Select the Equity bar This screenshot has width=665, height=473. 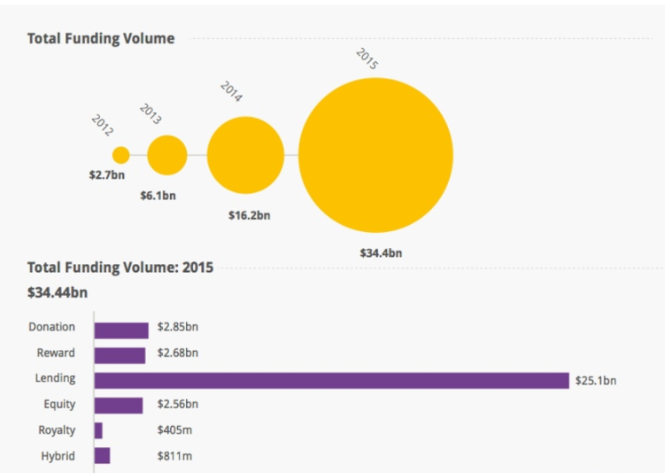click(x=119, y=405)
